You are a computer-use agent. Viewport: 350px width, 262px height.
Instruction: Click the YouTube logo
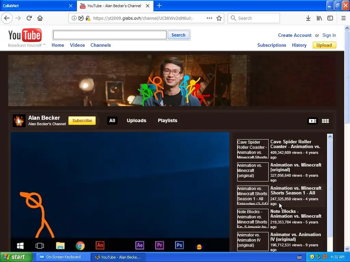pyautogui.click(x=25, y=35)
